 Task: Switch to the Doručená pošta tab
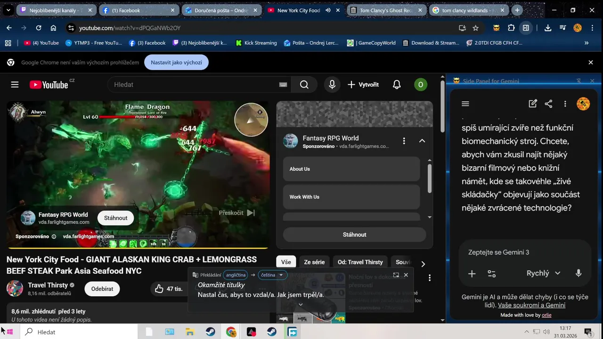[221, 10]
